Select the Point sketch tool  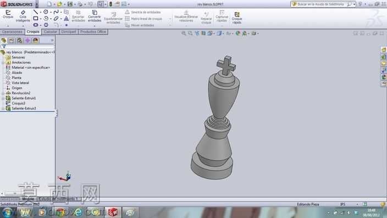click(67, 25)
